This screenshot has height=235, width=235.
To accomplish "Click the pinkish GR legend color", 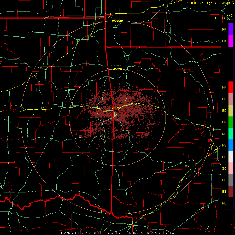I will tap(231, 99).
